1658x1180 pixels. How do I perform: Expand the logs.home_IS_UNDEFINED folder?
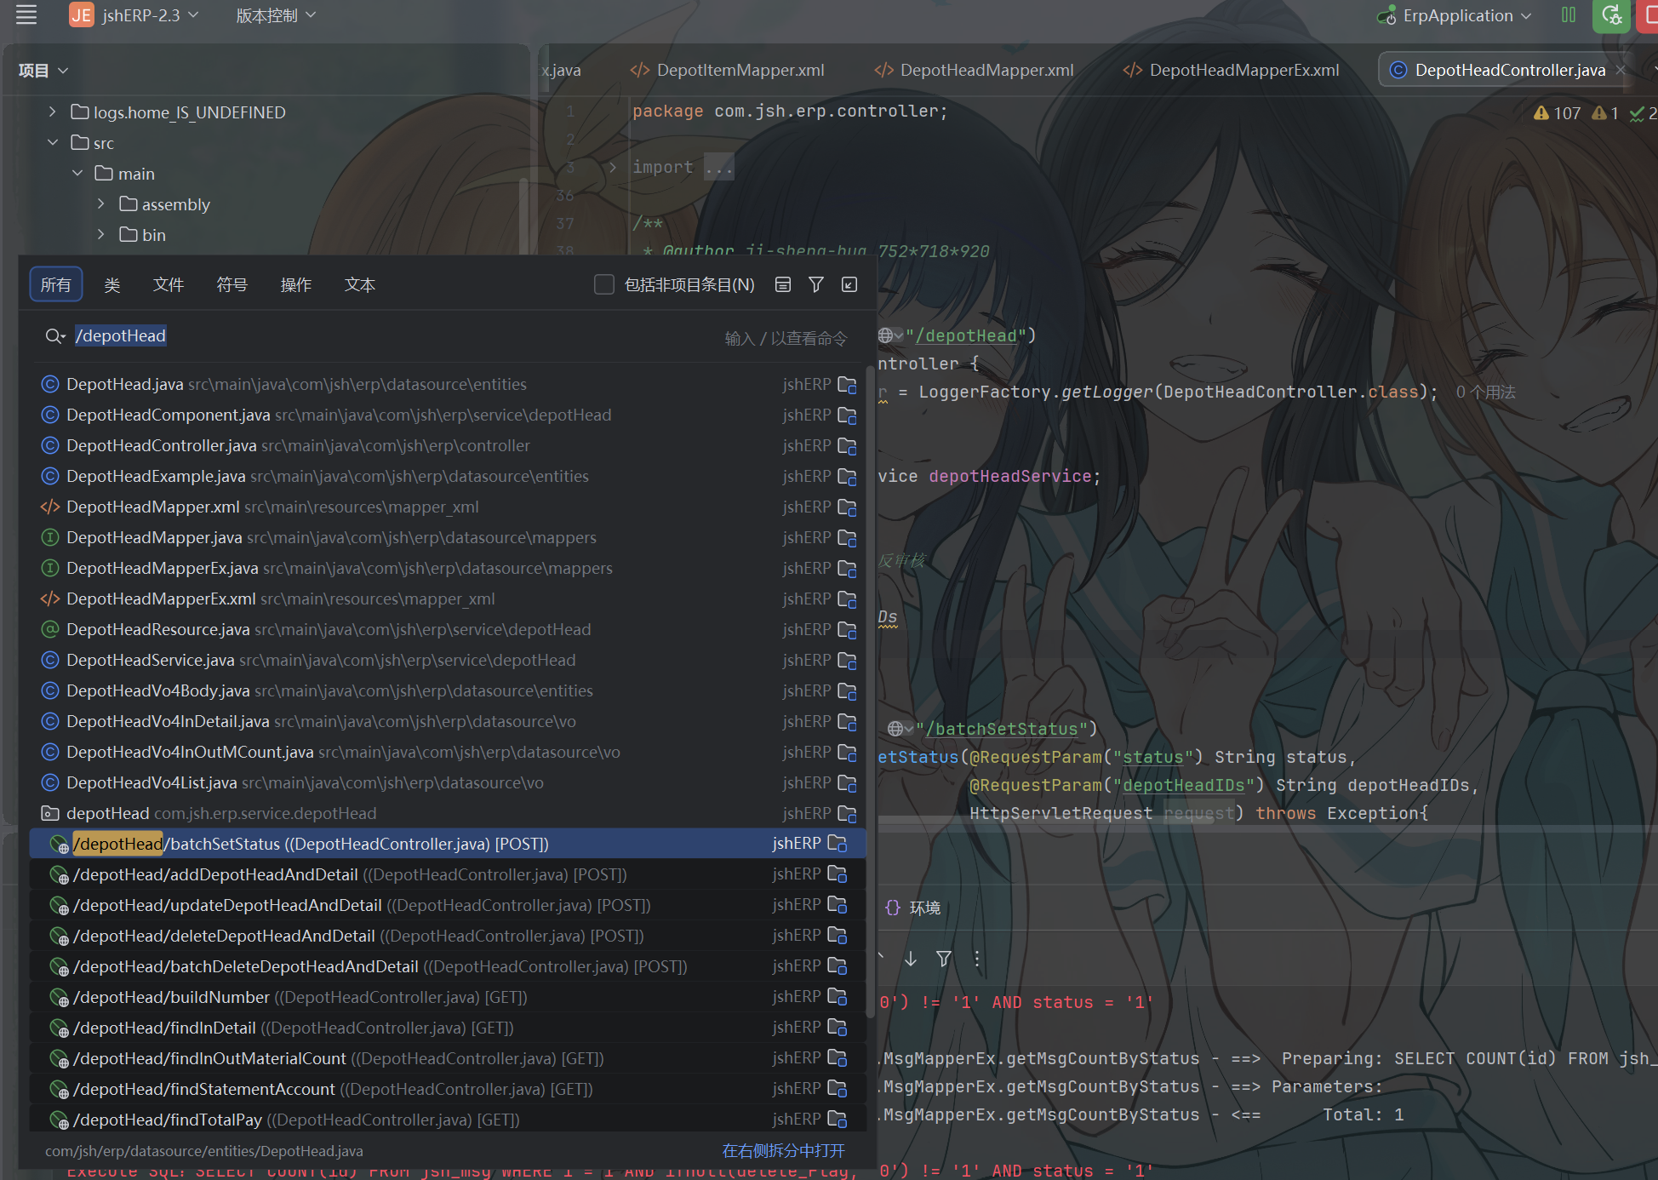(x=53, y=112)
